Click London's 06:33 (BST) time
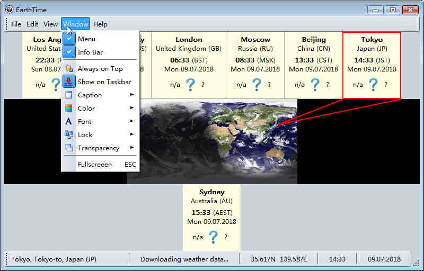 coord(189,60)
